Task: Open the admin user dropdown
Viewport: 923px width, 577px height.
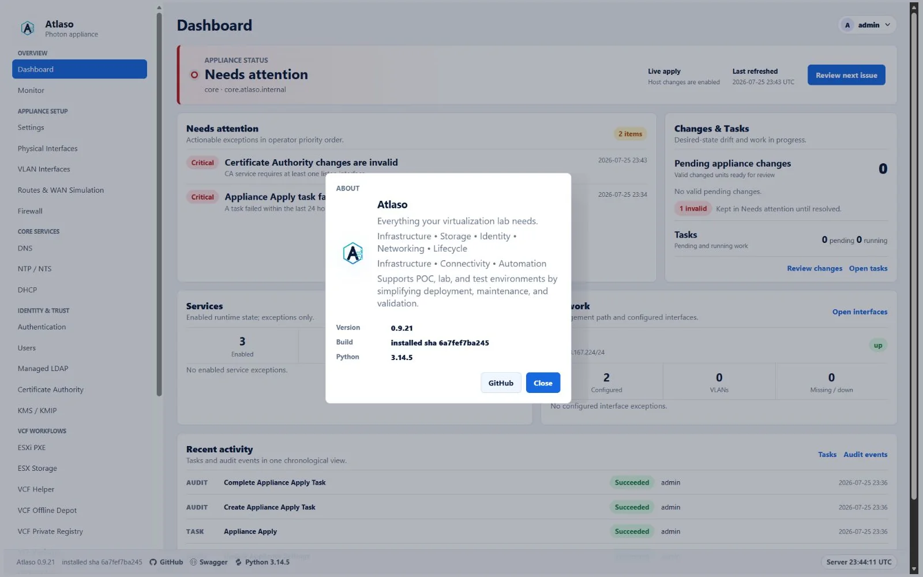Action: click(867, 25)
